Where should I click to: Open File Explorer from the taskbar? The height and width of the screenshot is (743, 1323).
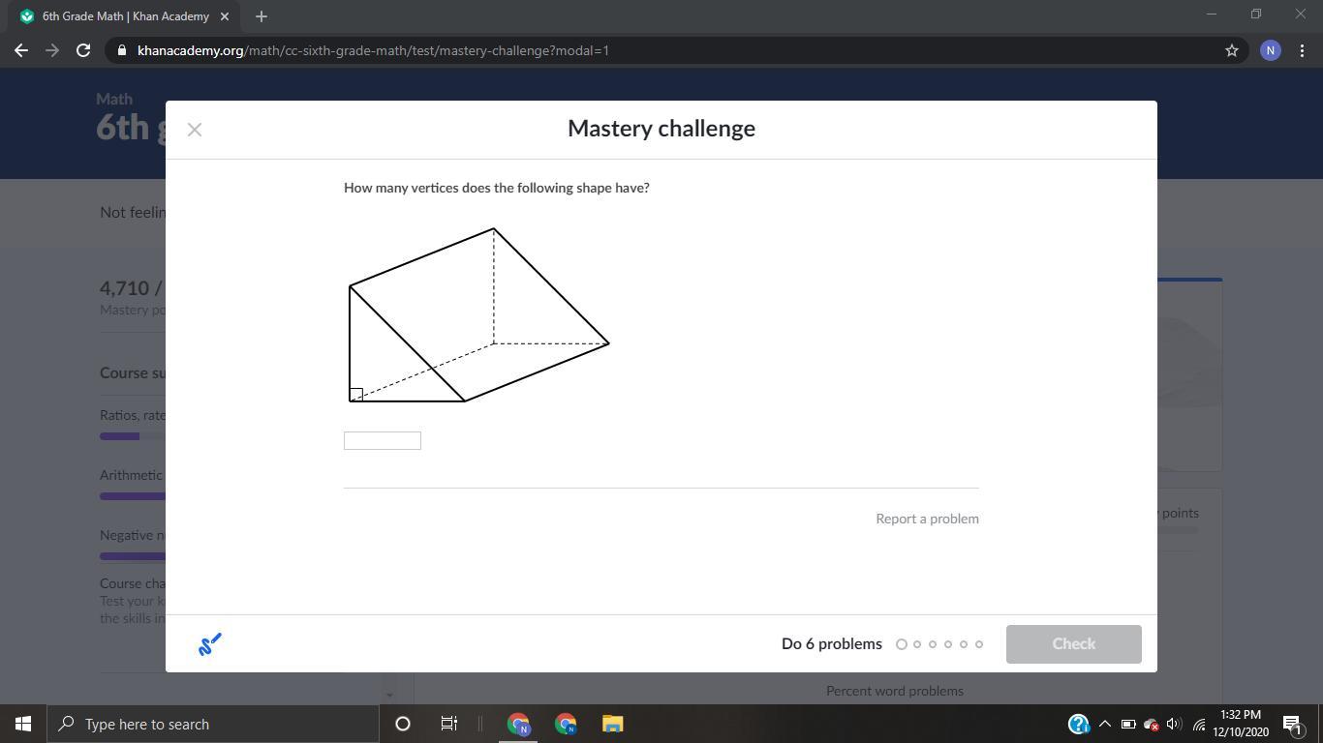tap(613, 724)
